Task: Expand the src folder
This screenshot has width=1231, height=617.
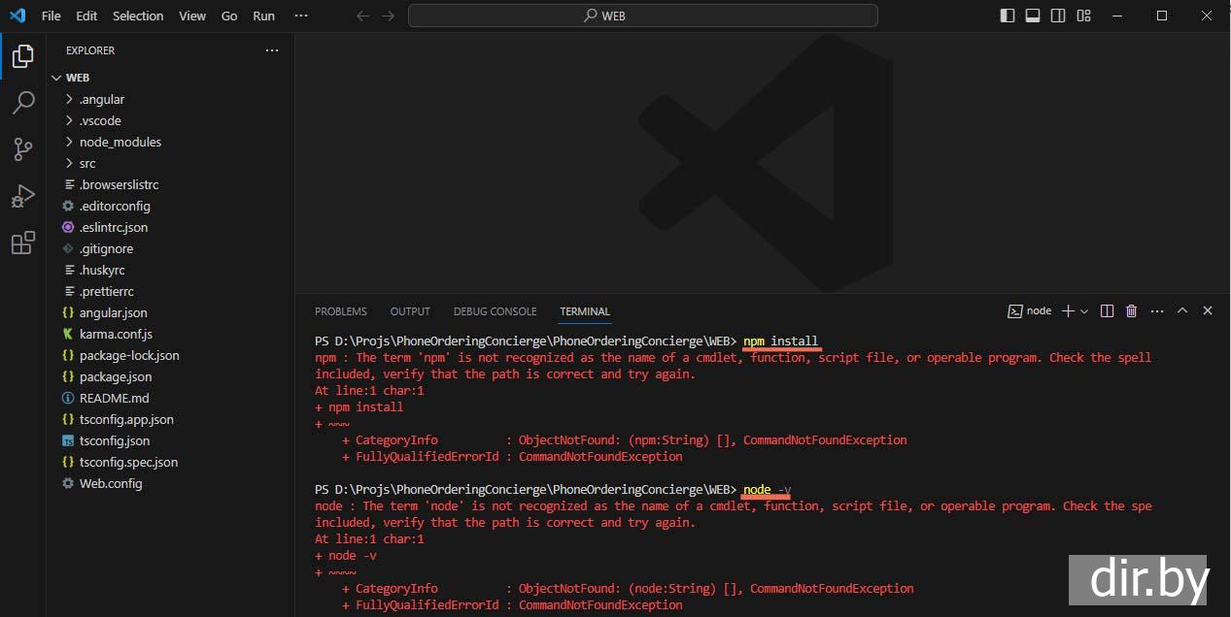Action: tap(87, 163)
